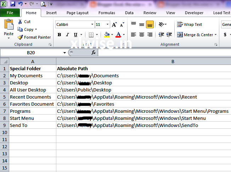231x172 pixels.
Task: Open the Calibri font name dropdown
Action: (x=92, y=24)
